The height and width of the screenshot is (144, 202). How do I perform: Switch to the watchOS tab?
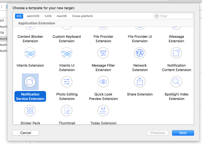pyautogui.click(x=33, y=16)
